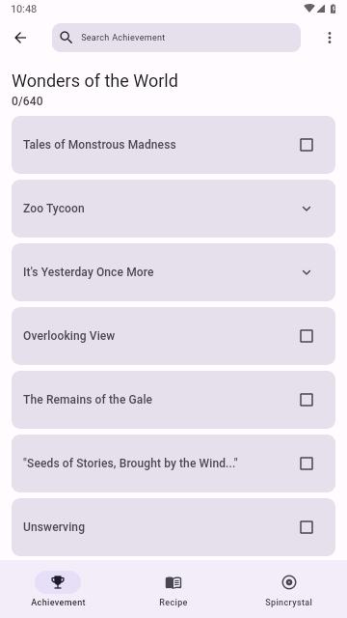This screenshot has width=347, height=618.
Task: Select the Overlooking View card title
Action: (x=68, y=336)
